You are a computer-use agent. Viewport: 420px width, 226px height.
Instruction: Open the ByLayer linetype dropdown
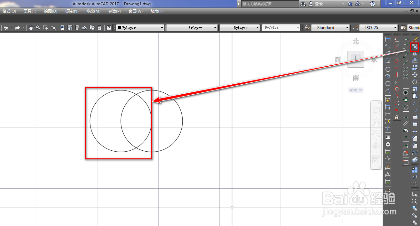pos(192,28)
